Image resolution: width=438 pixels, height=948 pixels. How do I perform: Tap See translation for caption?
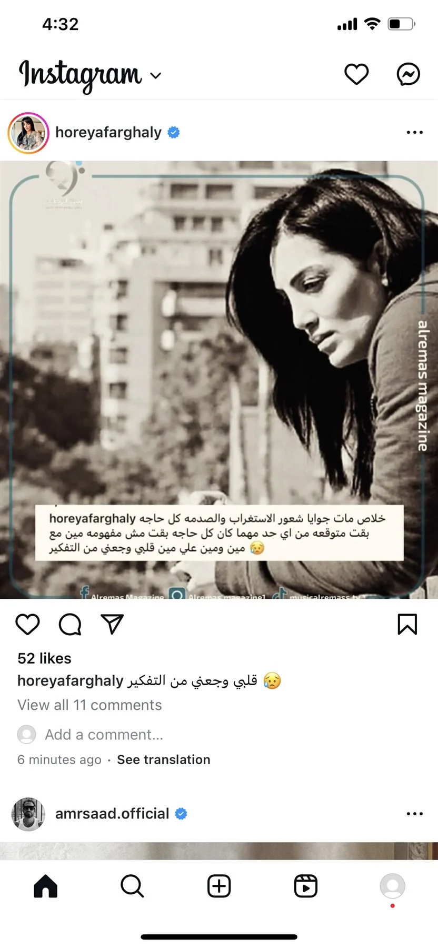tap(164, 759)
